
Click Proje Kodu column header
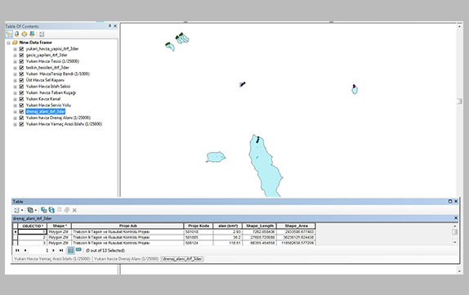[199, 226]
